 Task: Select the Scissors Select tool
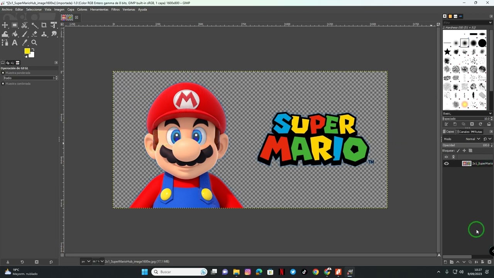(x=25, y=25)
